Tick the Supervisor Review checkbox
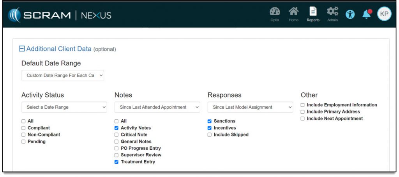 pyautogui.click(x=117, y=155)
